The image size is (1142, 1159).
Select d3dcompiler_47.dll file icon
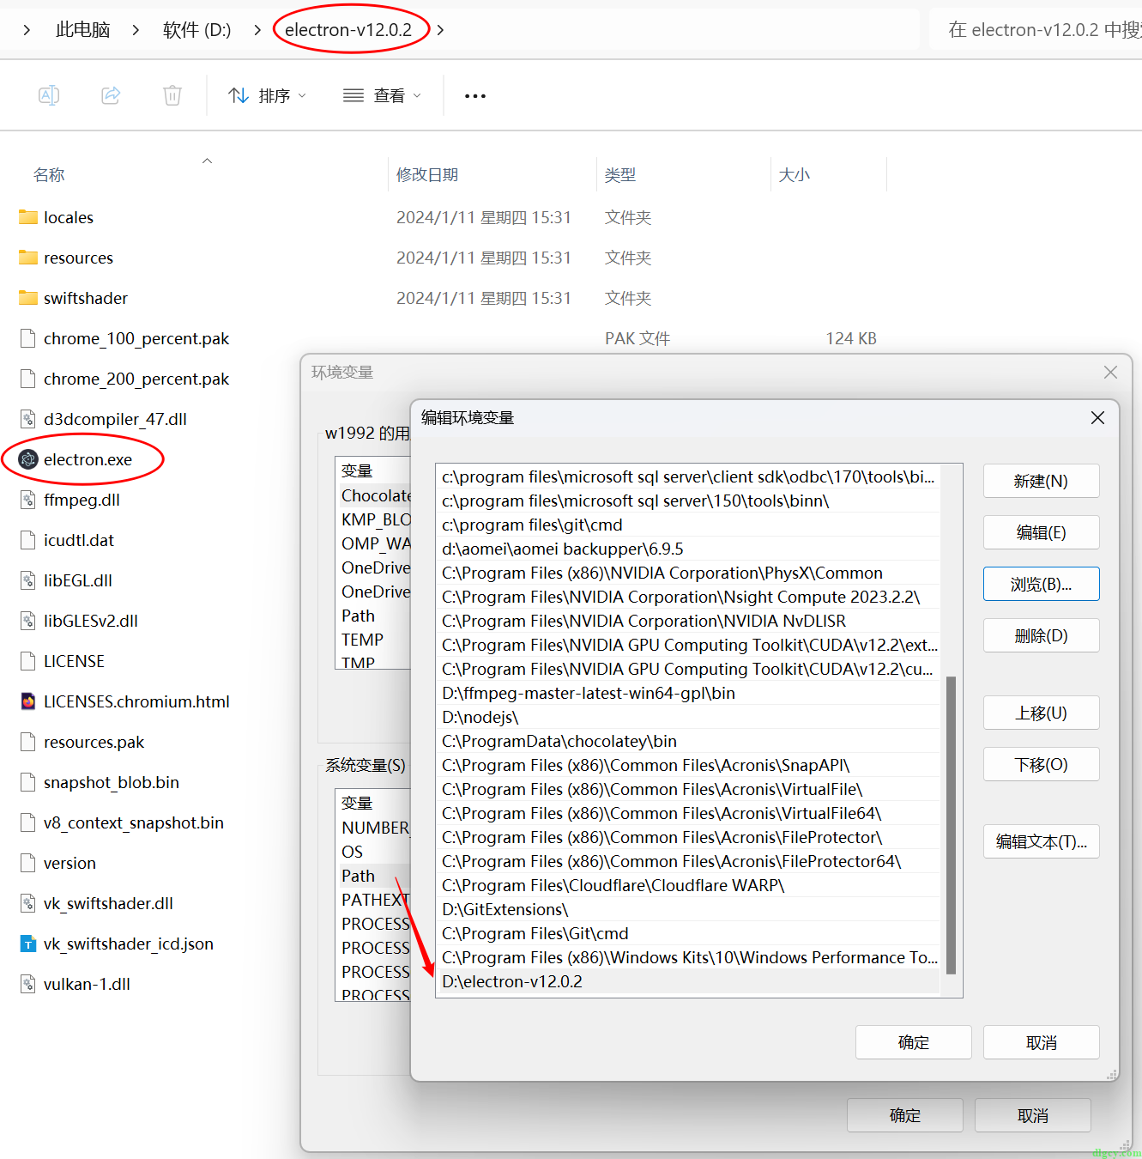pyautogui.click(x=28, y=419)
